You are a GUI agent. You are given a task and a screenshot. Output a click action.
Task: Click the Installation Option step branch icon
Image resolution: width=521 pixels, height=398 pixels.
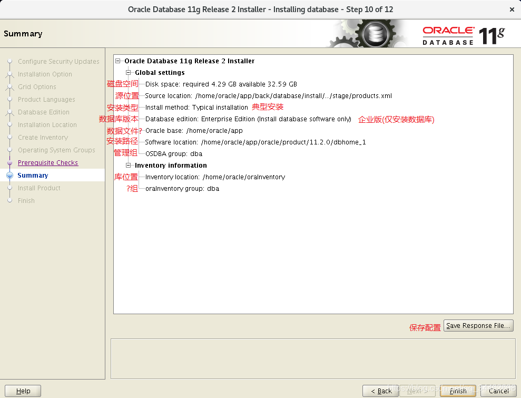point(10,74)
